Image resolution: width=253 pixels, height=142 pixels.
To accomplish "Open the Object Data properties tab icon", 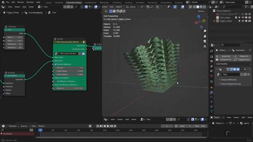I will (211, 111).
